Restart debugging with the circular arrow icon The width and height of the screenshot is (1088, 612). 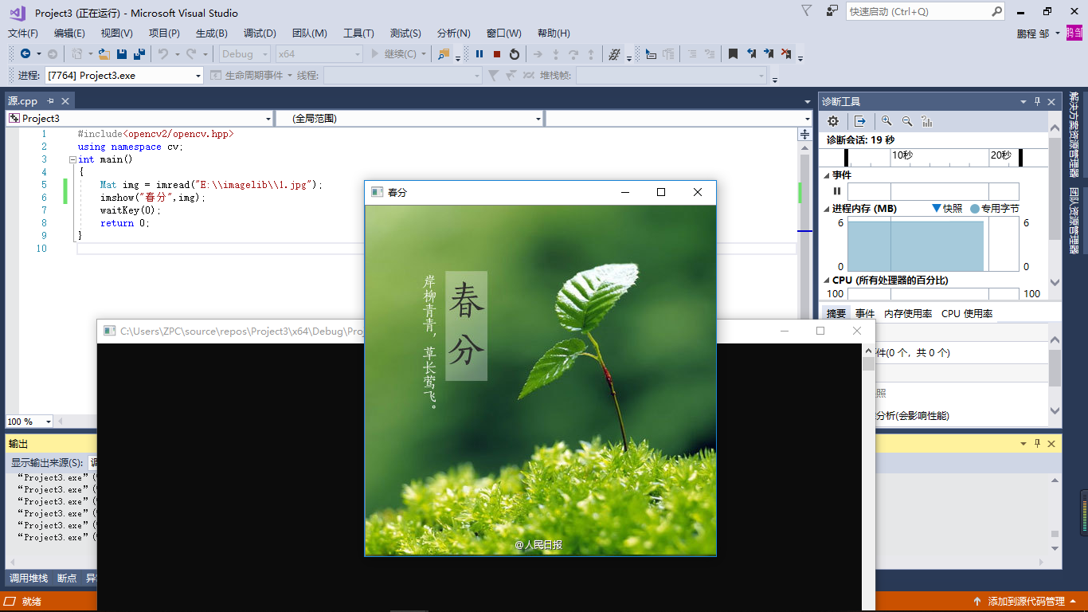[515, 54]
